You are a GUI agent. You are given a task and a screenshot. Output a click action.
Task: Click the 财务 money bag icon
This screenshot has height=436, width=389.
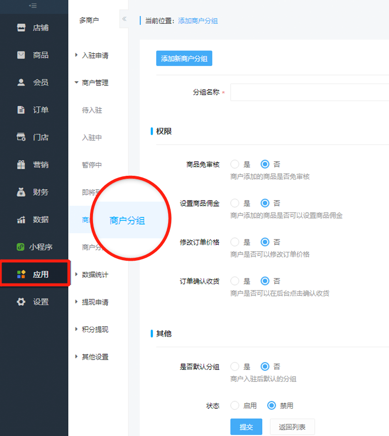[21, 192]
